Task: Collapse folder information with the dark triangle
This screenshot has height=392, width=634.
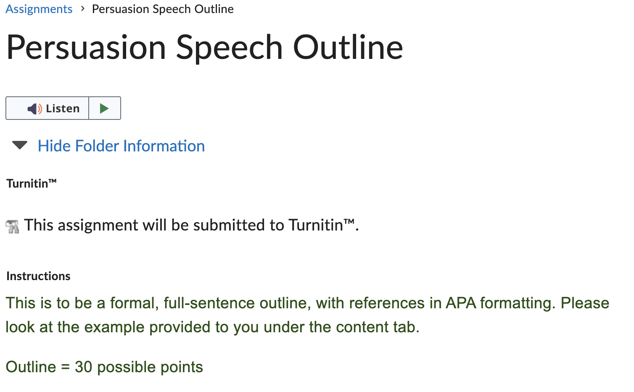Action: pos(20,146)
